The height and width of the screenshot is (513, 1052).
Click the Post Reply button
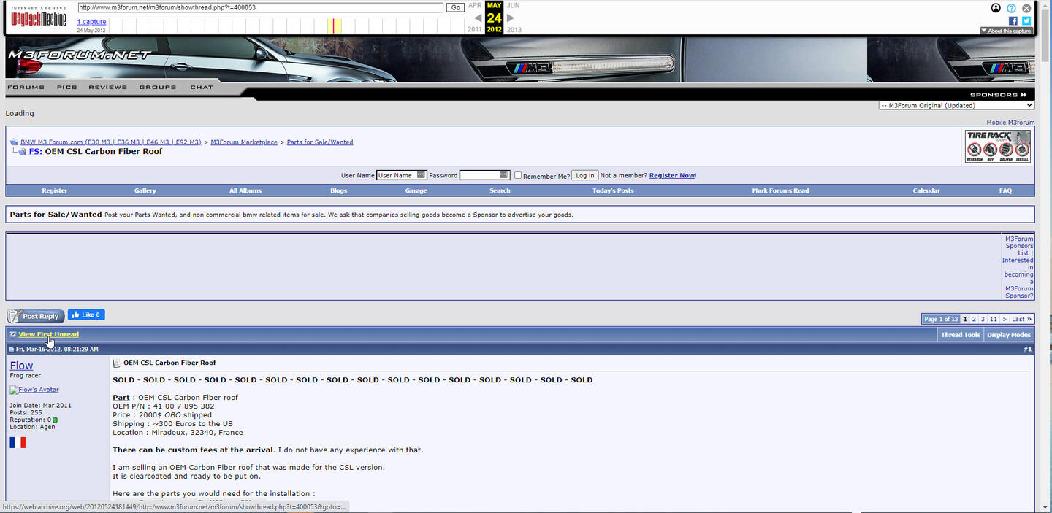pyautogui.click(x=36, y=316)
